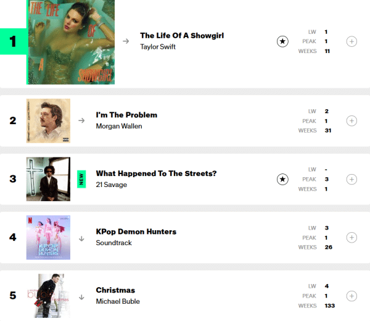Click down arrow icon beside Christmas album

[81, 296]
